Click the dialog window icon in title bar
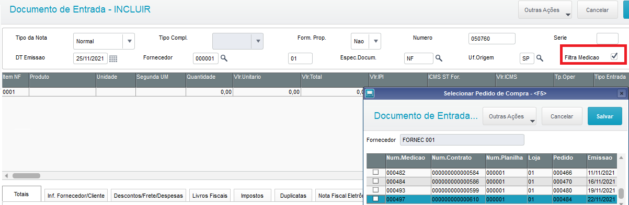Screen dimensions: 629x205 point(370,93)
